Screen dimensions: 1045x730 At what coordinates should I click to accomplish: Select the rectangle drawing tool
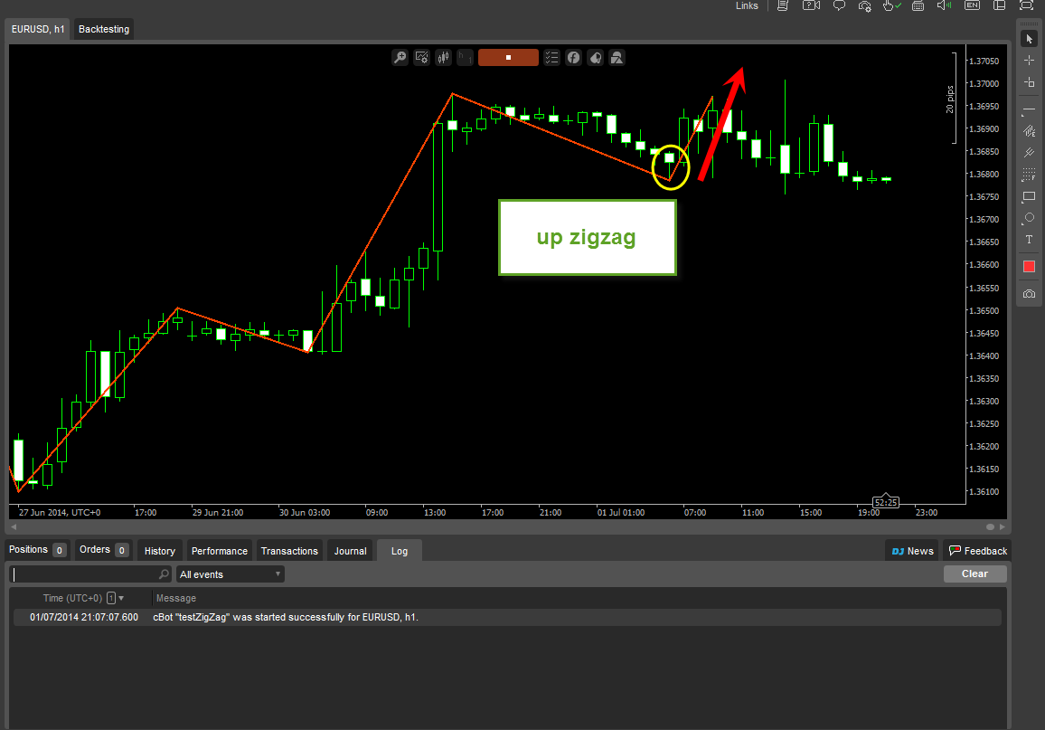1029,196
